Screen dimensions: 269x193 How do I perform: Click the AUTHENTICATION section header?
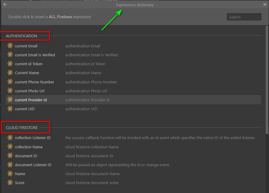(21, 36)
